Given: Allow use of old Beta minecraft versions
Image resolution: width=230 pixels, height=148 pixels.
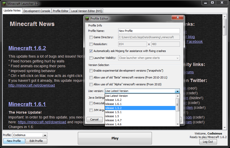Looking at the screenshot, I should click(91, 78).
